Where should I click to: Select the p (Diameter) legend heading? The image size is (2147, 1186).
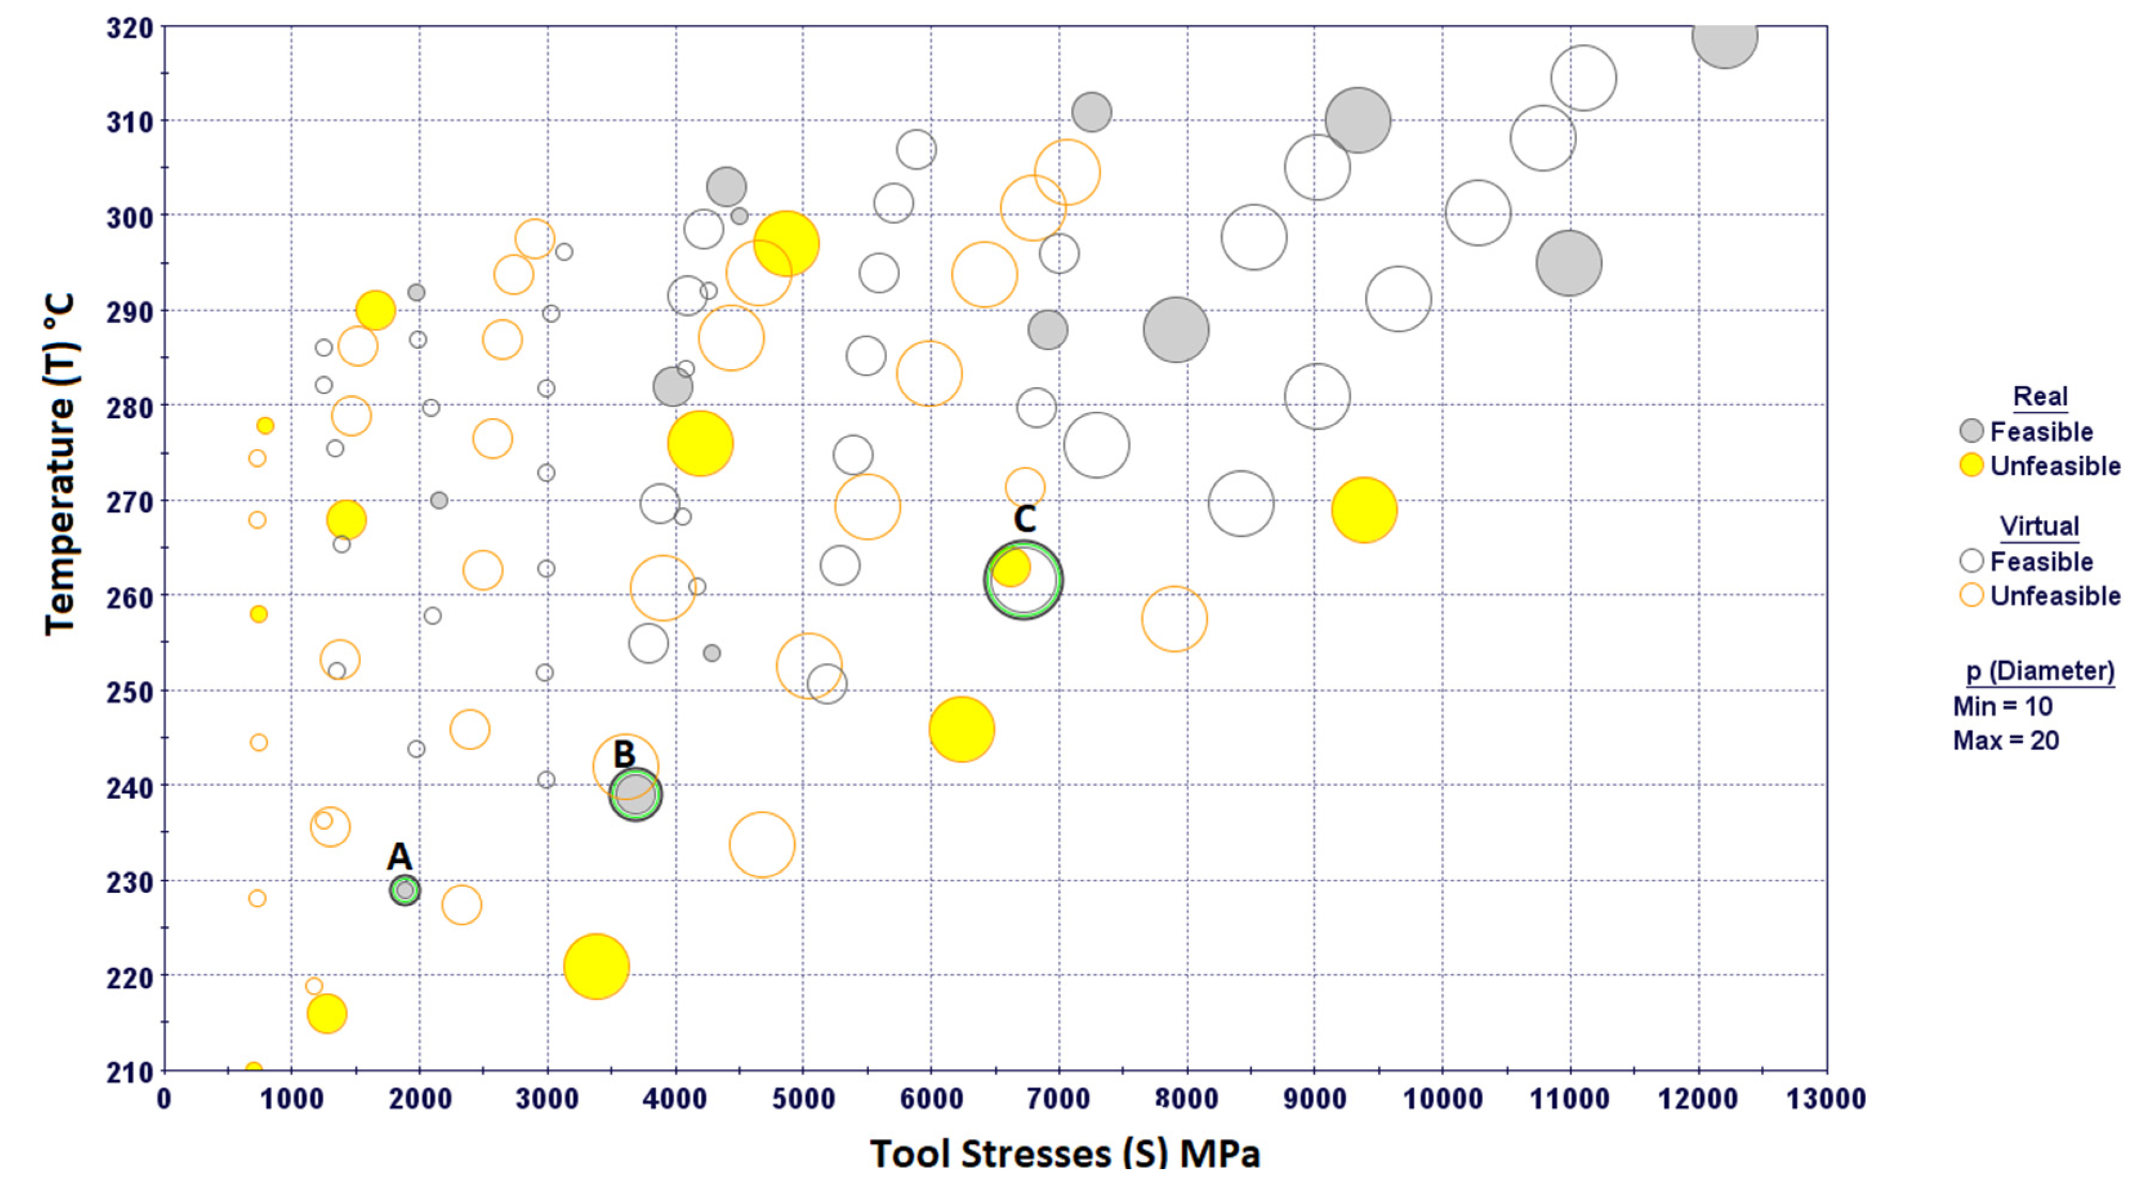tap(2039, 671)
